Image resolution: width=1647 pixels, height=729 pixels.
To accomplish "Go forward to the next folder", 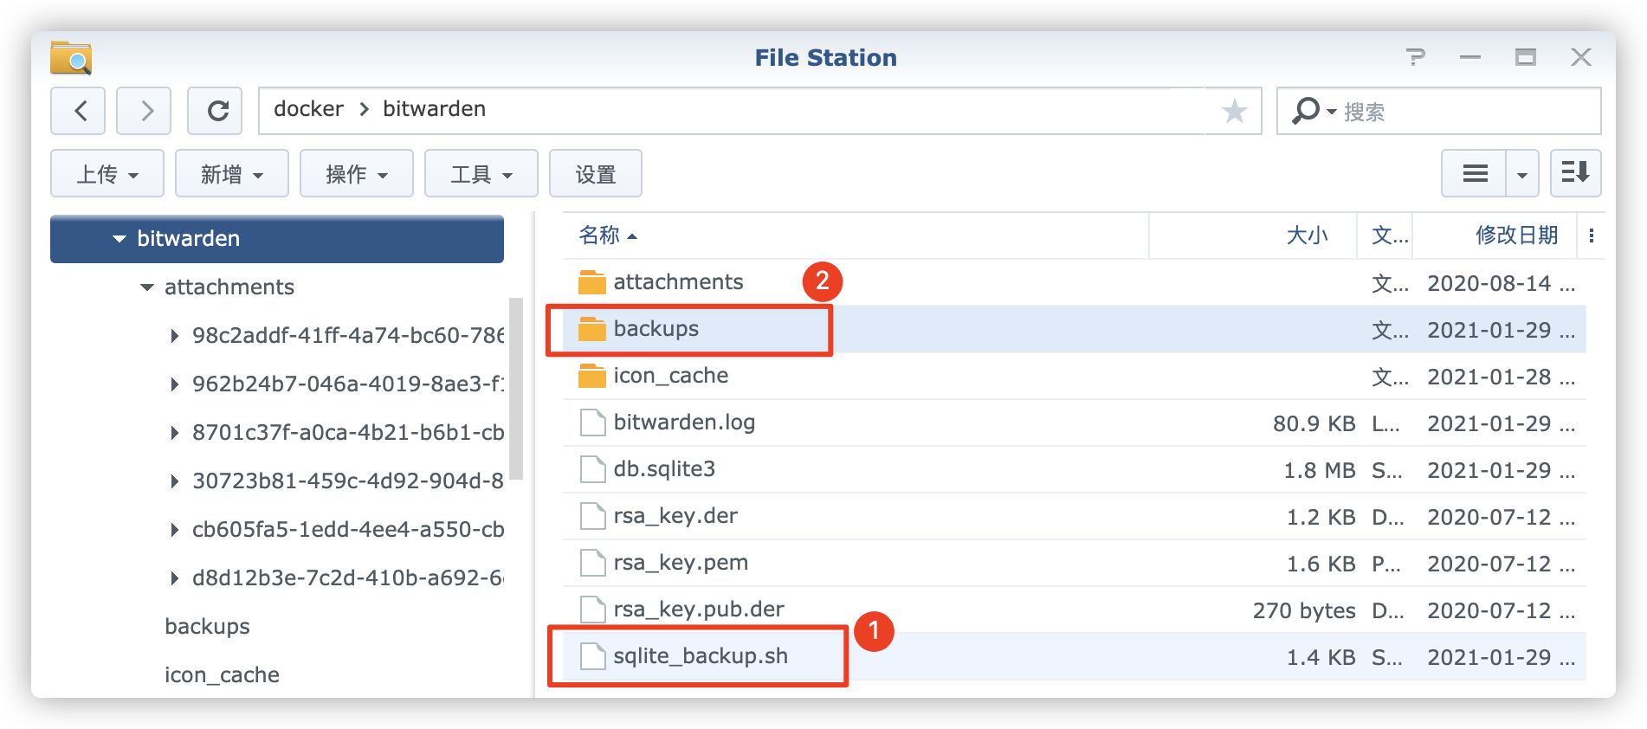I will click(144, 111).
